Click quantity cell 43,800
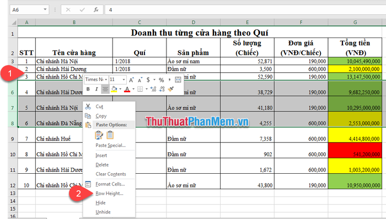Viewport: 386px width, 219px height. (x=248, y=181)
